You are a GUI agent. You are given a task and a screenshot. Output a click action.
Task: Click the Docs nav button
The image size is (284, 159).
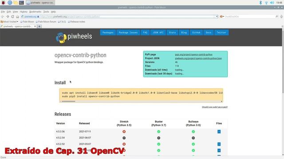pos(209,32)
